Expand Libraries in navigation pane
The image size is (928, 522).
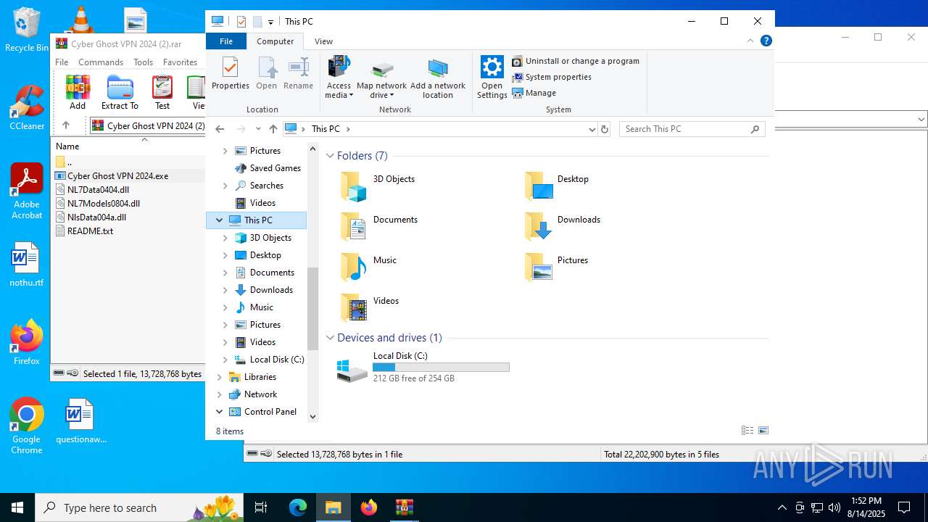pos(220,377)
